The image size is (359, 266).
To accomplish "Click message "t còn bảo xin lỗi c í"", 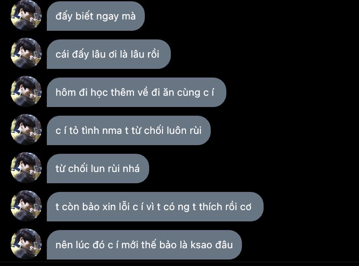I will [155, 207].
